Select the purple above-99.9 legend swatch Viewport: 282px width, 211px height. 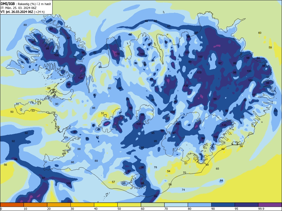[270, 205]
